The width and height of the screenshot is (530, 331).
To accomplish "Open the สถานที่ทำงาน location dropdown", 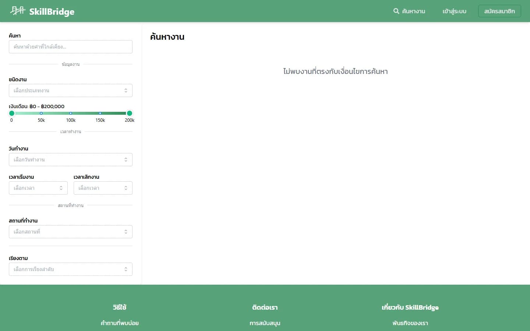I will click(71, 232).
